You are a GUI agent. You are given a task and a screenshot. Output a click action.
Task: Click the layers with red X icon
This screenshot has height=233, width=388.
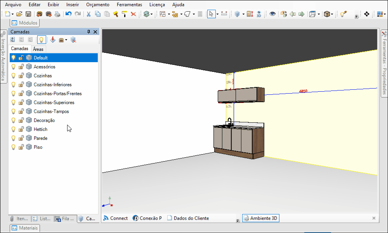click(73, 40)
